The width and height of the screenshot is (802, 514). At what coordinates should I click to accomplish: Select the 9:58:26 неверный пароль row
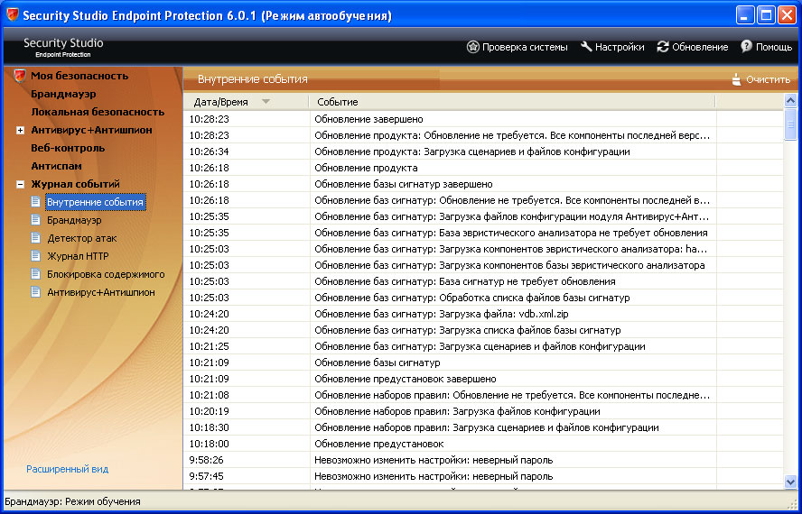pyautogui.click(x=483, y=461)
